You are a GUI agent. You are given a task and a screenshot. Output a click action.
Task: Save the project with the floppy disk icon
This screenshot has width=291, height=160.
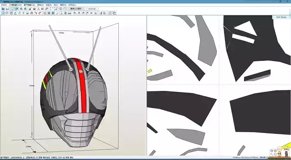point(7,9)
